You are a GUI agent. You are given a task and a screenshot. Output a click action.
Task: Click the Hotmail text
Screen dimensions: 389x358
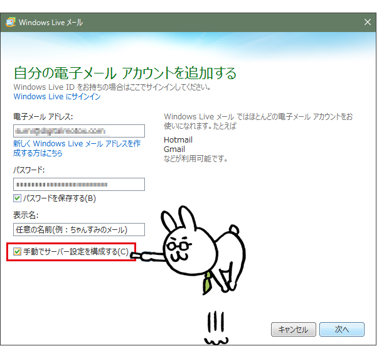178,140
